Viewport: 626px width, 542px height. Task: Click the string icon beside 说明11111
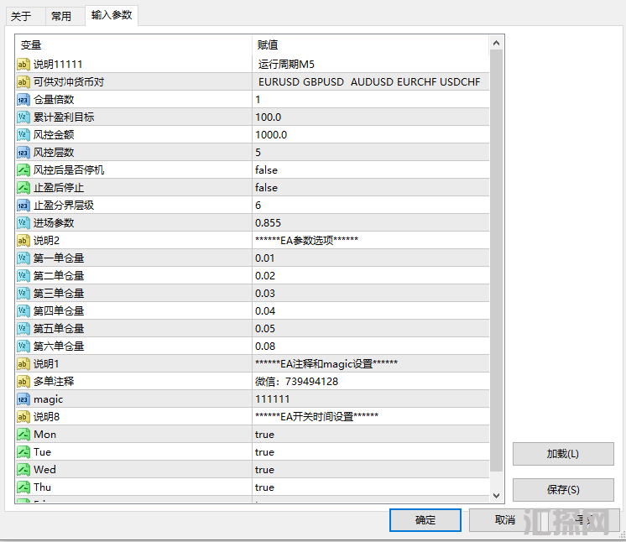point(23,65)
